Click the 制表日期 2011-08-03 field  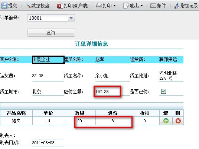[48, 143]
